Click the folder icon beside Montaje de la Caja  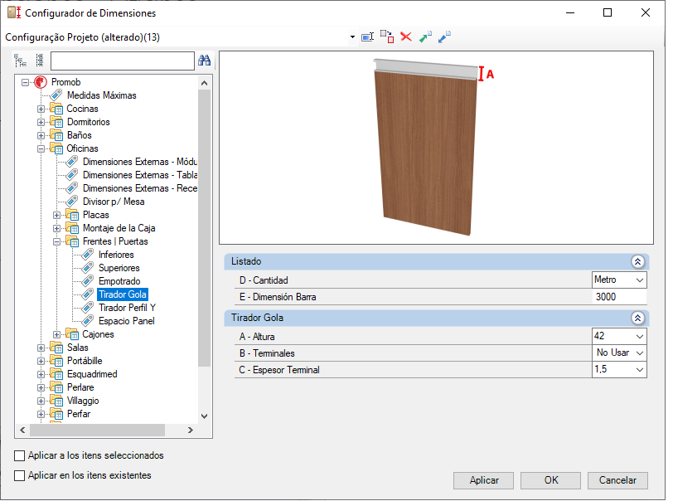pos(72,228)
